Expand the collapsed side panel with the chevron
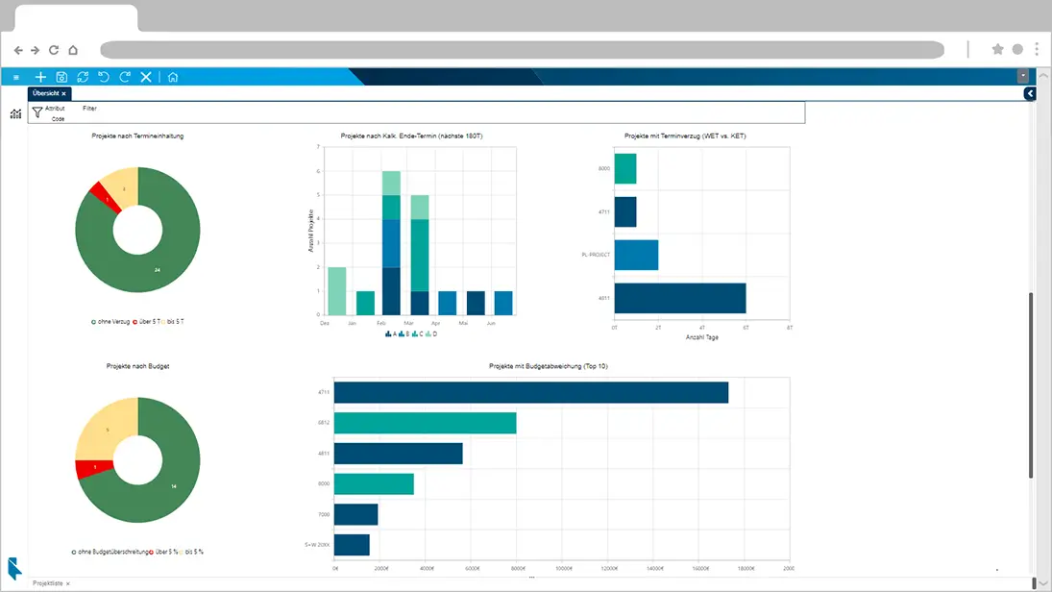Viewport: 1052px width, 592px height. tap(1030, 93)
